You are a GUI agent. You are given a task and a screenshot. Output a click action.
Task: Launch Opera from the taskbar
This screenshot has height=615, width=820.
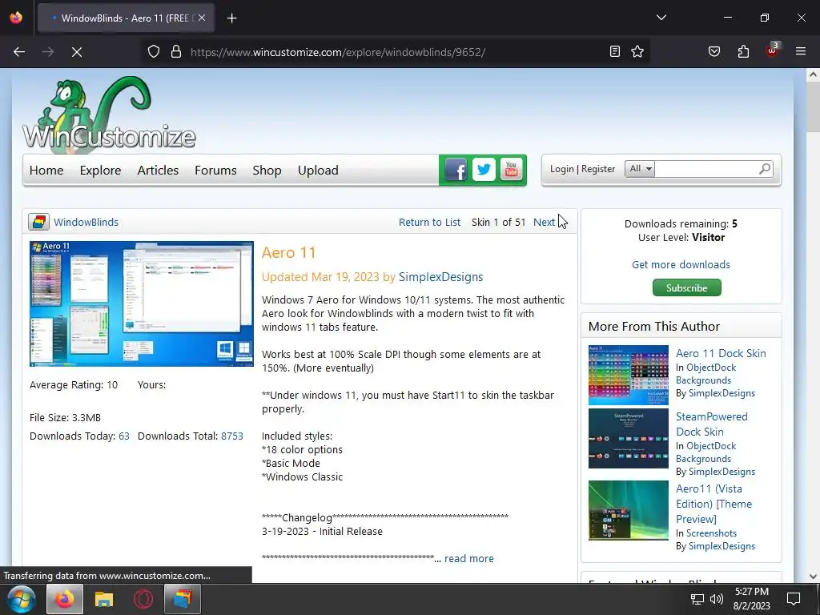pos(143,599)
